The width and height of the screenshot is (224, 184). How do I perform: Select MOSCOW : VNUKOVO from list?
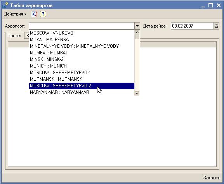[x=82, y=33]
